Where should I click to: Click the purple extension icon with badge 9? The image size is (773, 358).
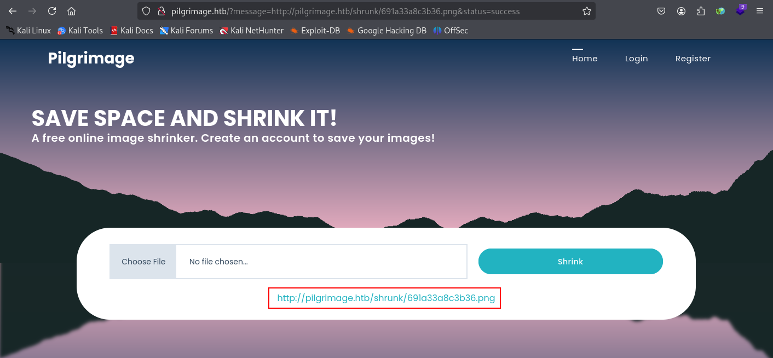(740, 10)
